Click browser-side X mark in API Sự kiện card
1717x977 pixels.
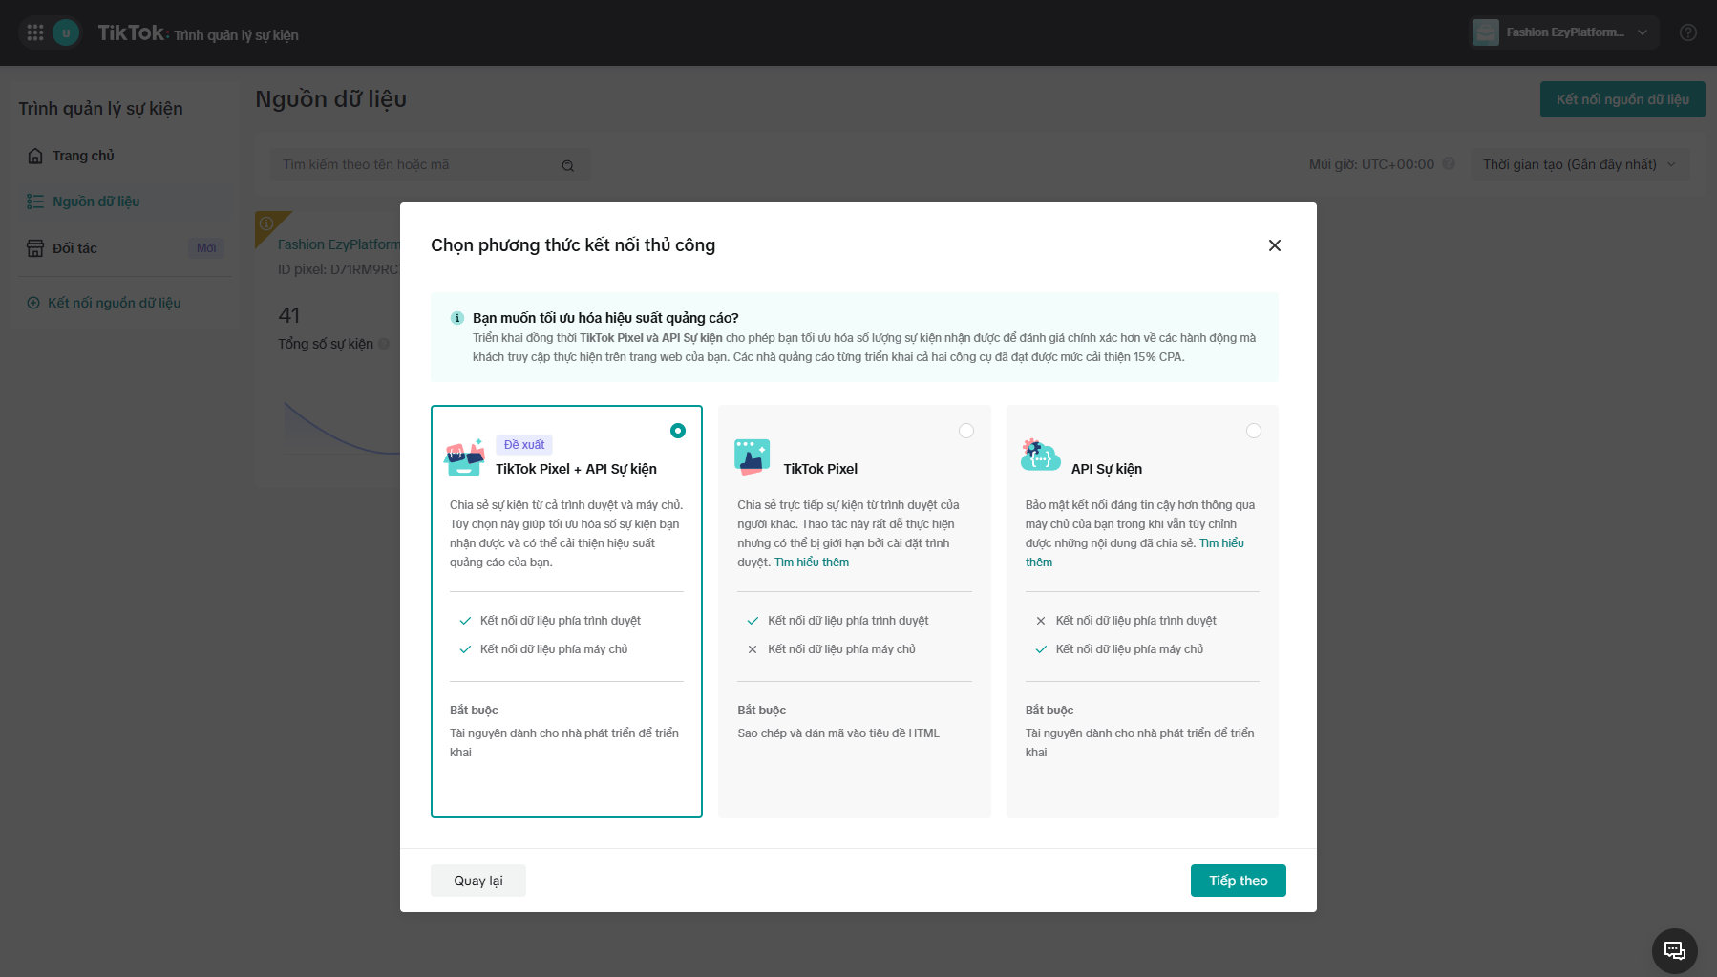click(x=1041, y=621)
